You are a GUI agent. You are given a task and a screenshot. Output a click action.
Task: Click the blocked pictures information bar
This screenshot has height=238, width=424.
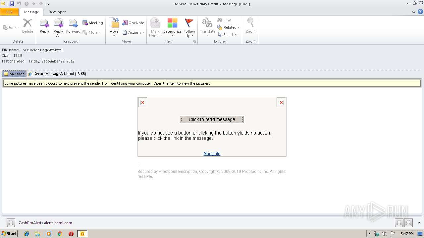(x=212, y=83)
